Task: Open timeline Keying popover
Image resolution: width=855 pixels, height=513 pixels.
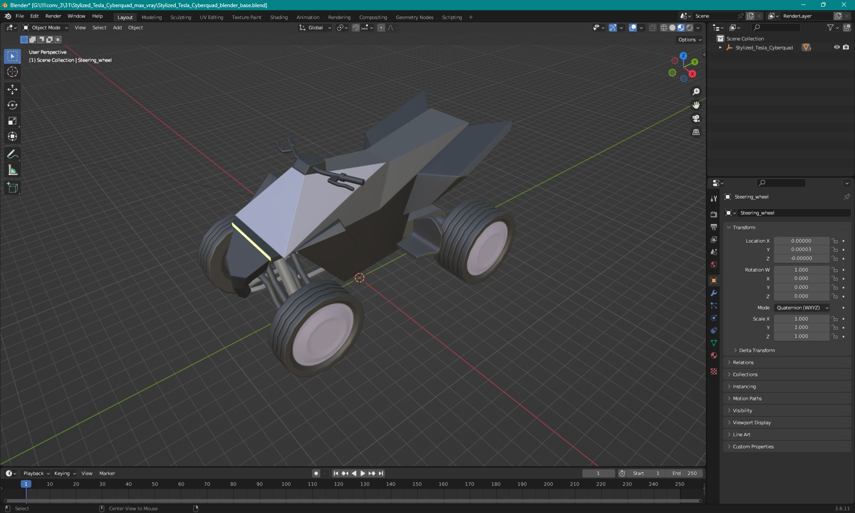Action: pos(65,473)
